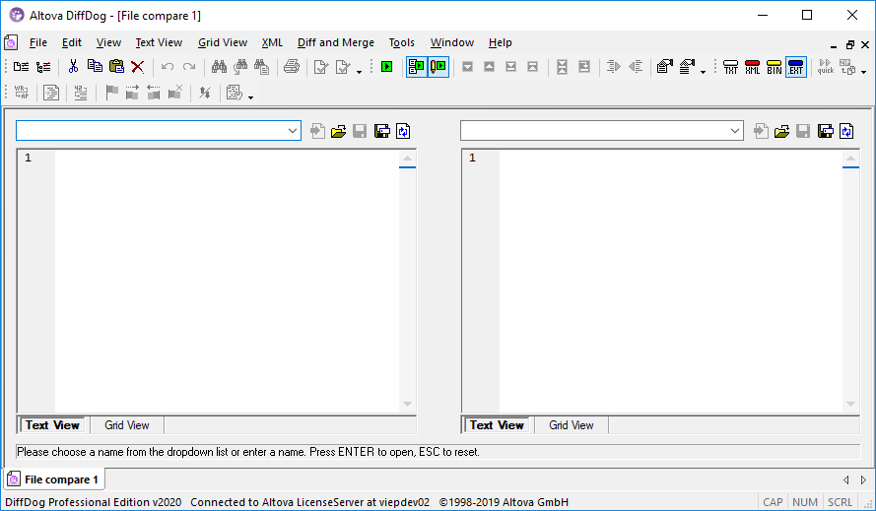876x511 pixels.
Task: Open dropdown arrow beside validate icons
Action: [x=359, y=72]
